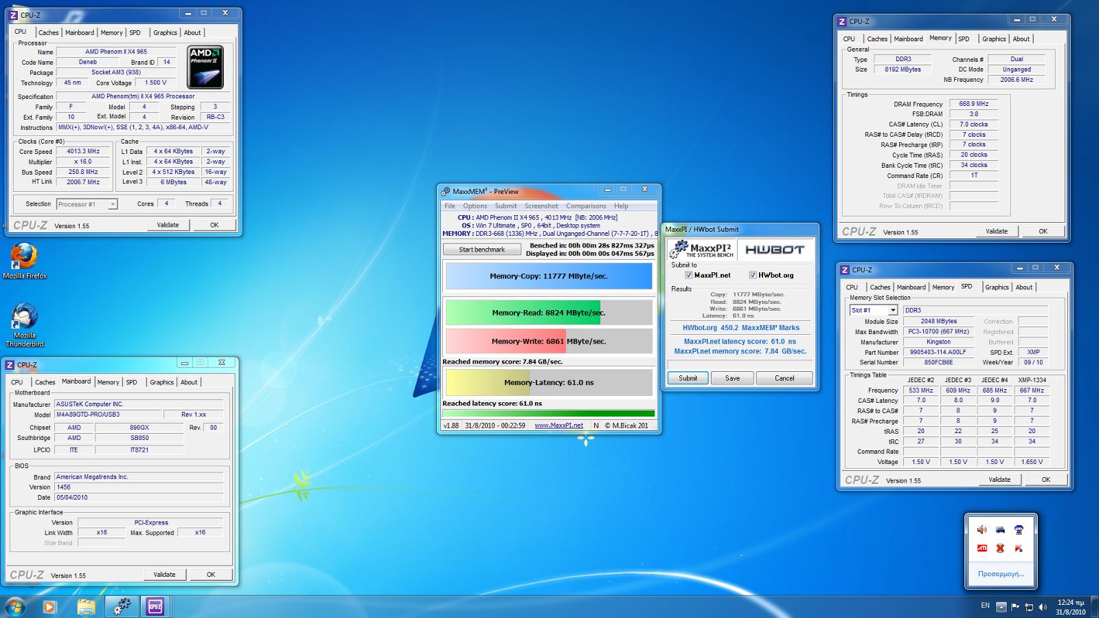
Task: Click the Memory-Read result bar
Action: coord(549,312)
